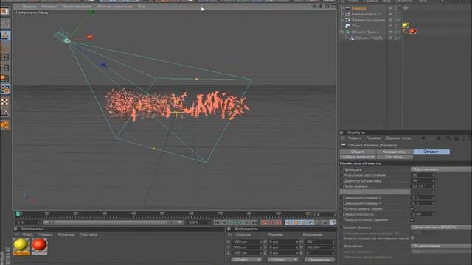Viewport: 472px width, 265px height.
Task: Open the Текстура menu in Materials panel
Action: 88,234
